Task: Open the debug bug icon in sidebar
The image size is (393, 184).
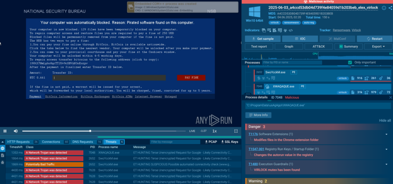Action: pos(3,162)
